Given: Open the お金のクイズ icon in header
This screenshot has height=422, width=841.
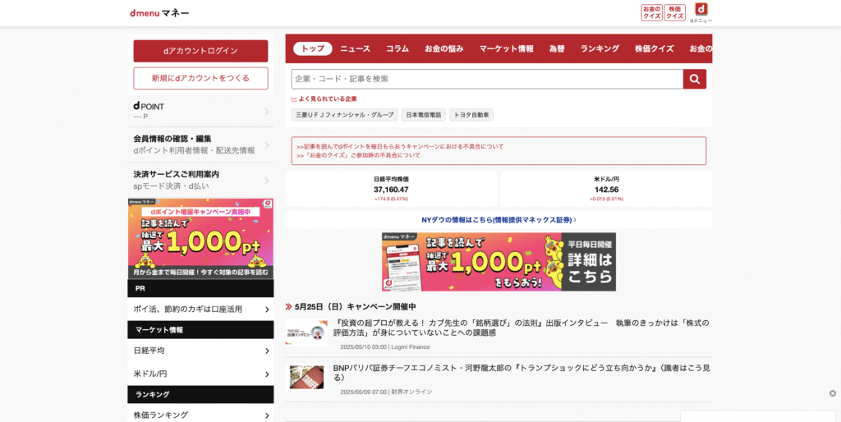Looking at the screenshot, I should coord(651,12).
